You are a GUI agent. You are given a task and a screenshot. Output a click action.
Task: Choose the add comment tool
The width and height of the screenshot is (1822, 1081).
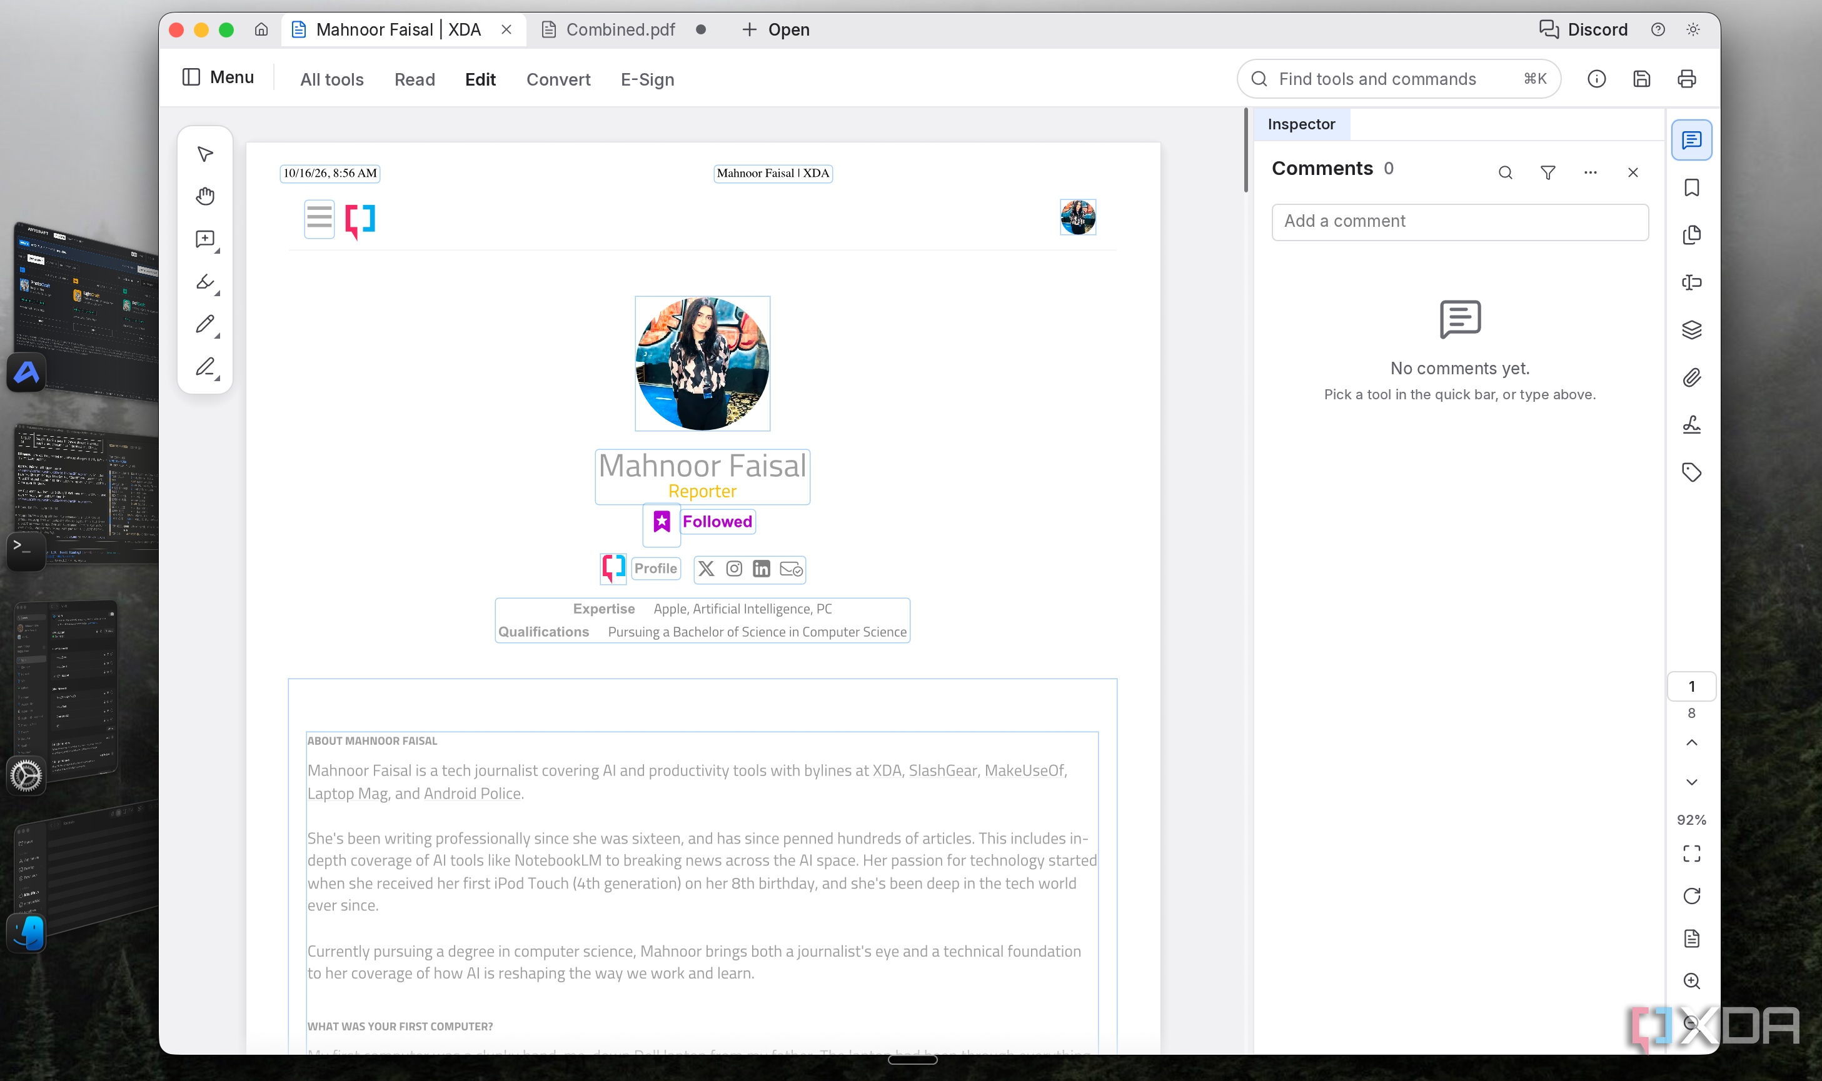click(x=205, y=239)
